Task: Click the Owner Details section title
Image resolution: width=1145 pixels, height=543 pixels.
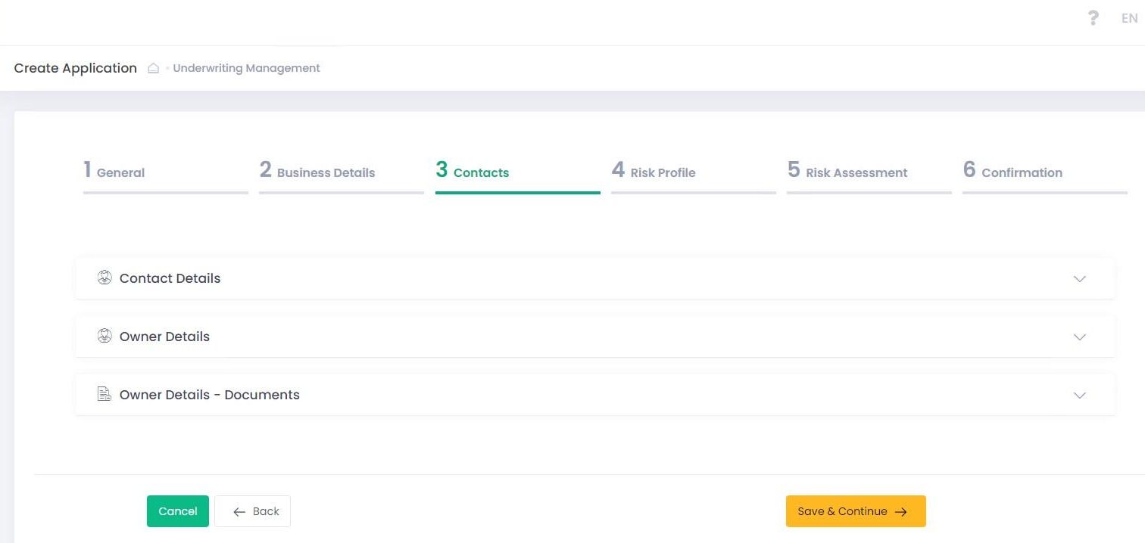Action: pos(164,337)
